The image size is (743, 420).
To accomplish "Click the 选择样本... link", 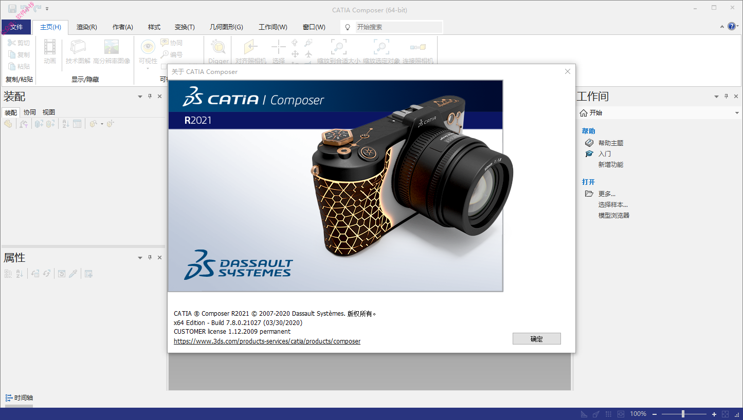I will tap(613, 204).
